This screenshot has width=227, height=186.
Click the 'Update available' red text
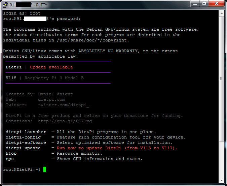(51, 67)
